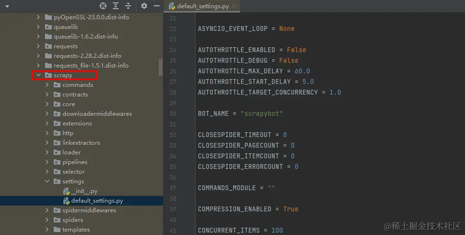The height and width of the screenshot is (235, 465).
Task: Click the CLOSESPIDER_PAGECOUNT variable
Action: tap(239, 145)
